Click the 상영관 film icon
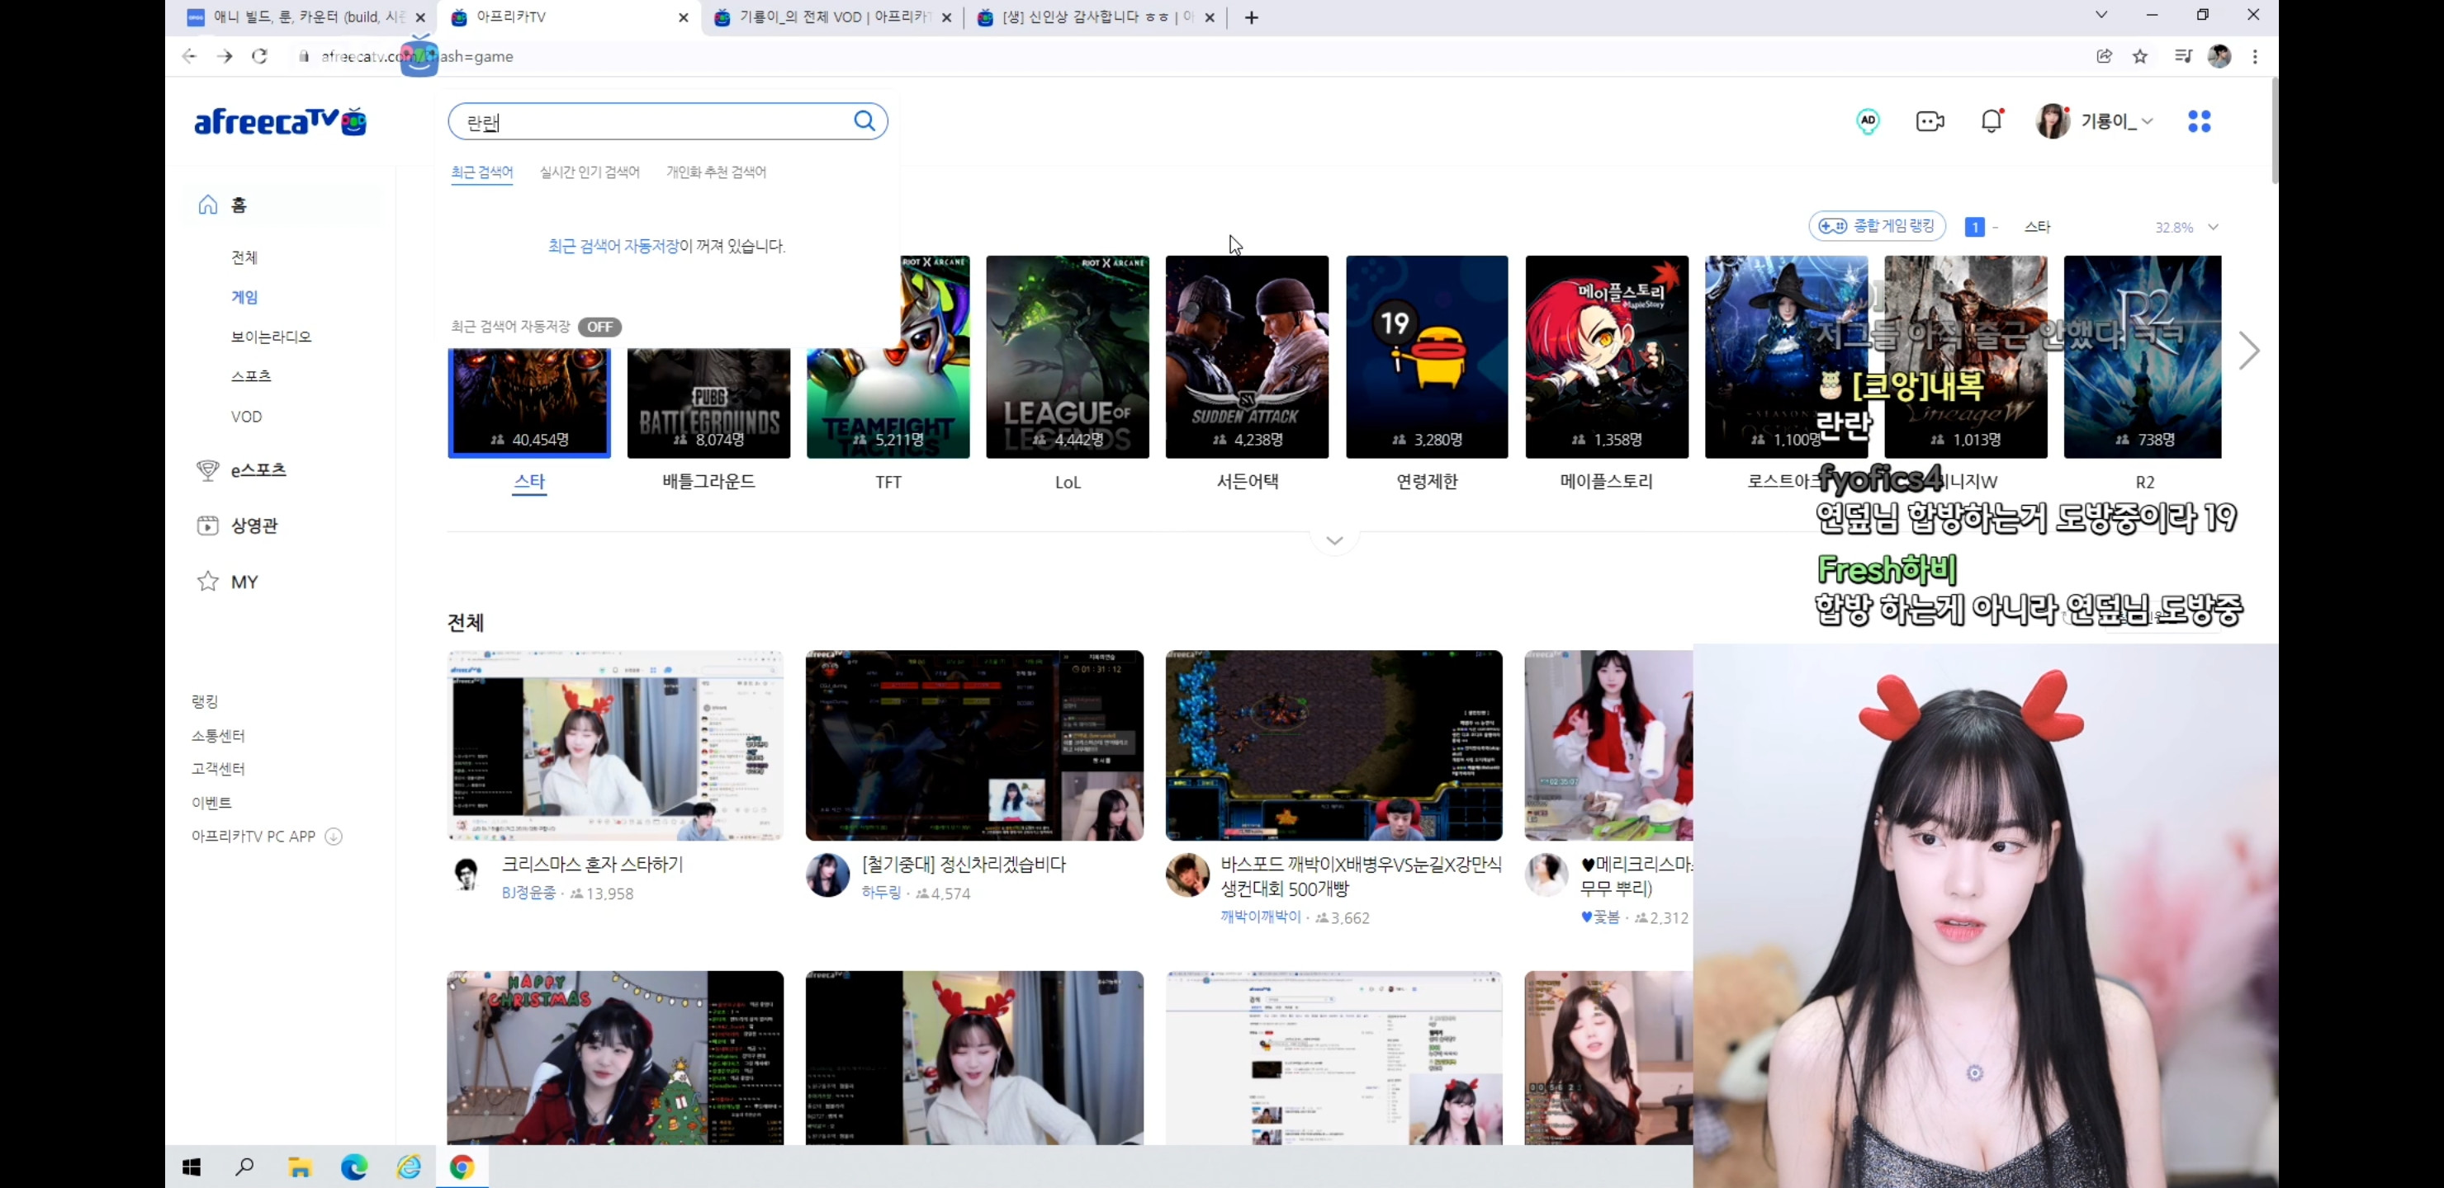 208,526
